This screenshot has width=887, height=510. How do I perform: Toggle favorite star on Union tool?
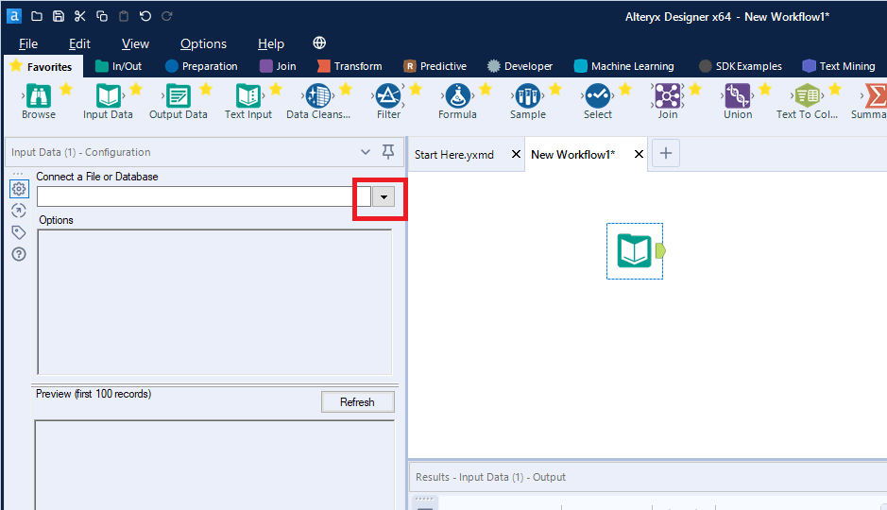(765, 89)
